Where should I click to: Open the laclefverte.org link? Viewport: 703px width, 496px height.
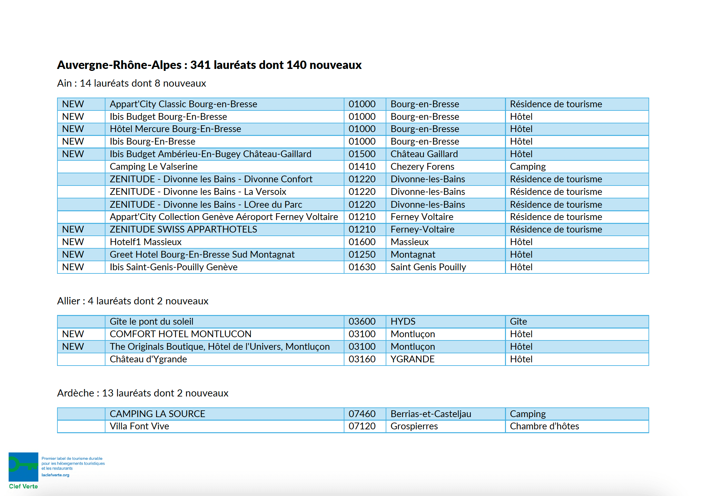coord(55,475)
